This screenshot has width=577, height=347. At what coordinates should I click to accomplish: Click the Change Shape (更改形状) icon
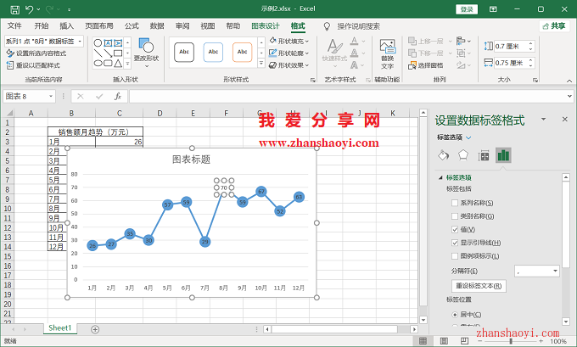[146, 46]
